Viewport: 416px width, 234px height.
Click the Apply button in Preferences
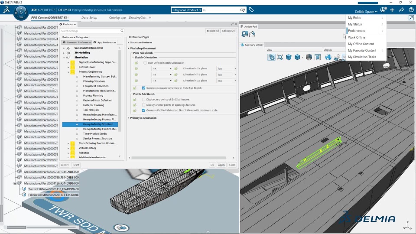pyautogui.click(x=221, y=165)
